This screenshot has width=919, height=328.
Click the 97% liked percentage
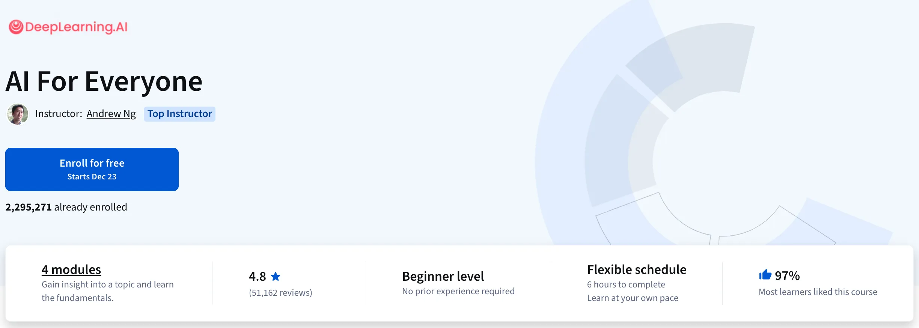787,276
